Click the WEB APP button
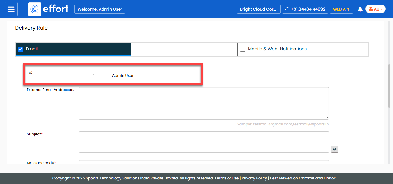The image size is (393, 184). (342, 9)
